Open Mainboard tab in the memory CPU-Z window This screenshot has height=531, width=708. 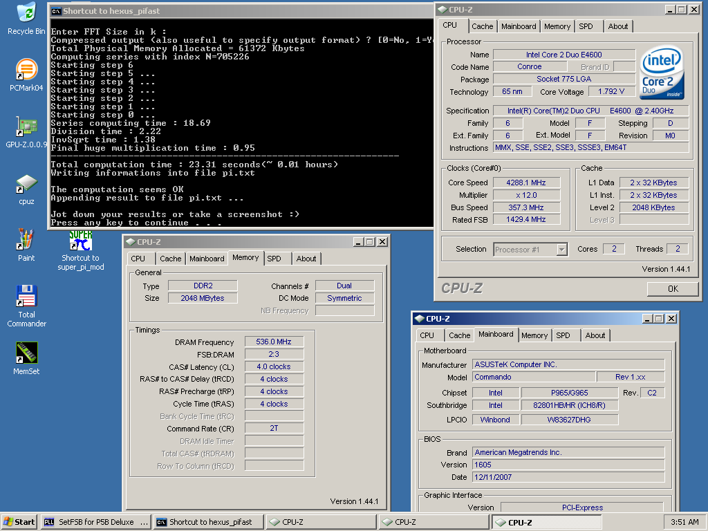(x=207, y=259)
